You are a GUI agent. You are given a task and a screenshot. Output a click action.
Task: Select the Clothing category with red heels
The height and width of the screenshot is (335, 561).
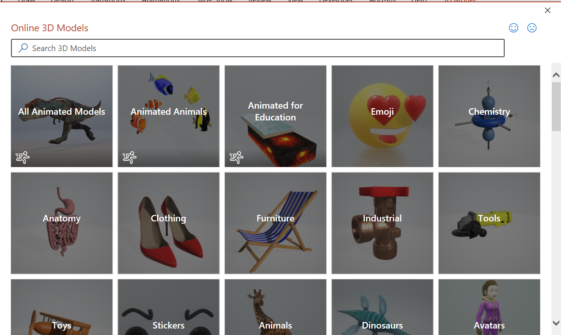point(168,223)
